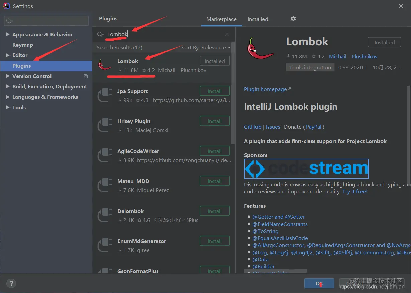Switch to the Marketplace tab
The height and width of the screenshot is (293, 411).
tap(221, 19)
